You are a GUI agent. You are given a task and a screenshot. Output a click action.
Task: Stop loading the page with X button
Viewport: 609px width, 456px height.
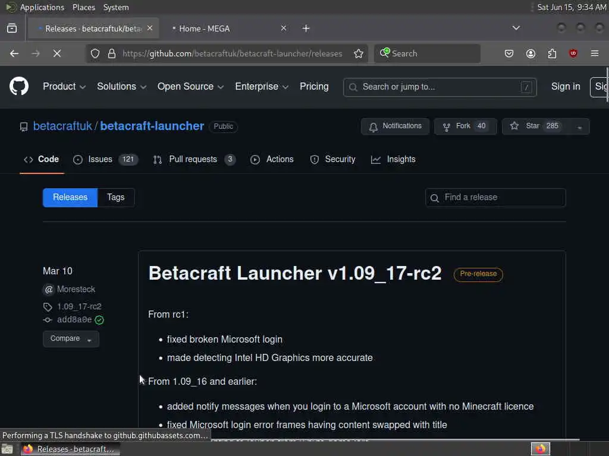pos(57,53)
